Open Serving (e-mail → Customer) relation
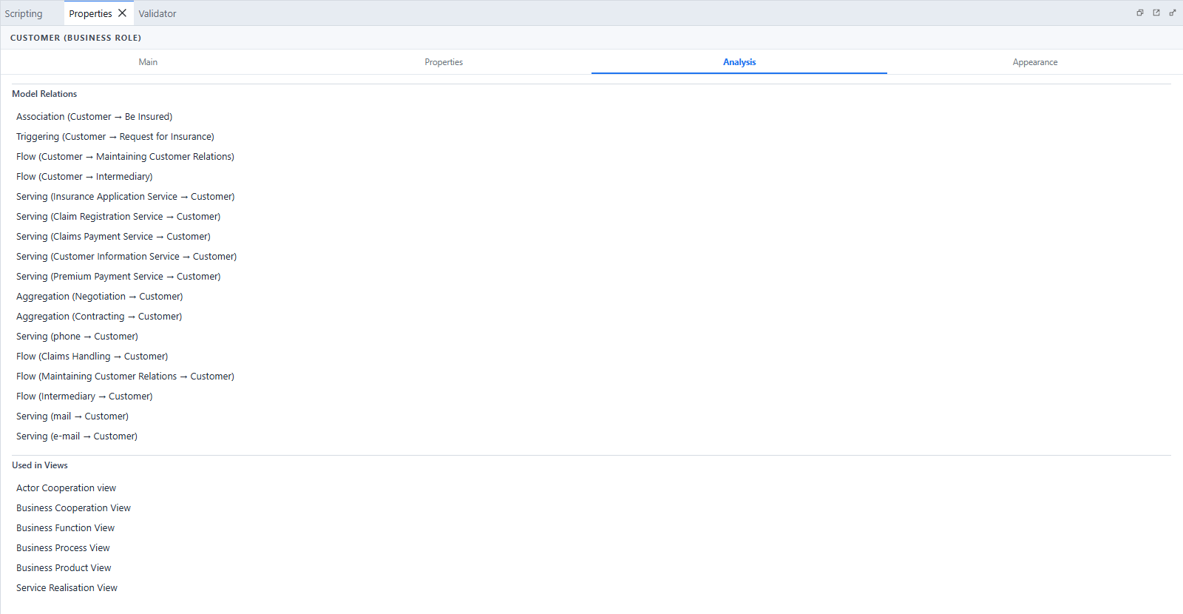 click(x=77, y=436)
